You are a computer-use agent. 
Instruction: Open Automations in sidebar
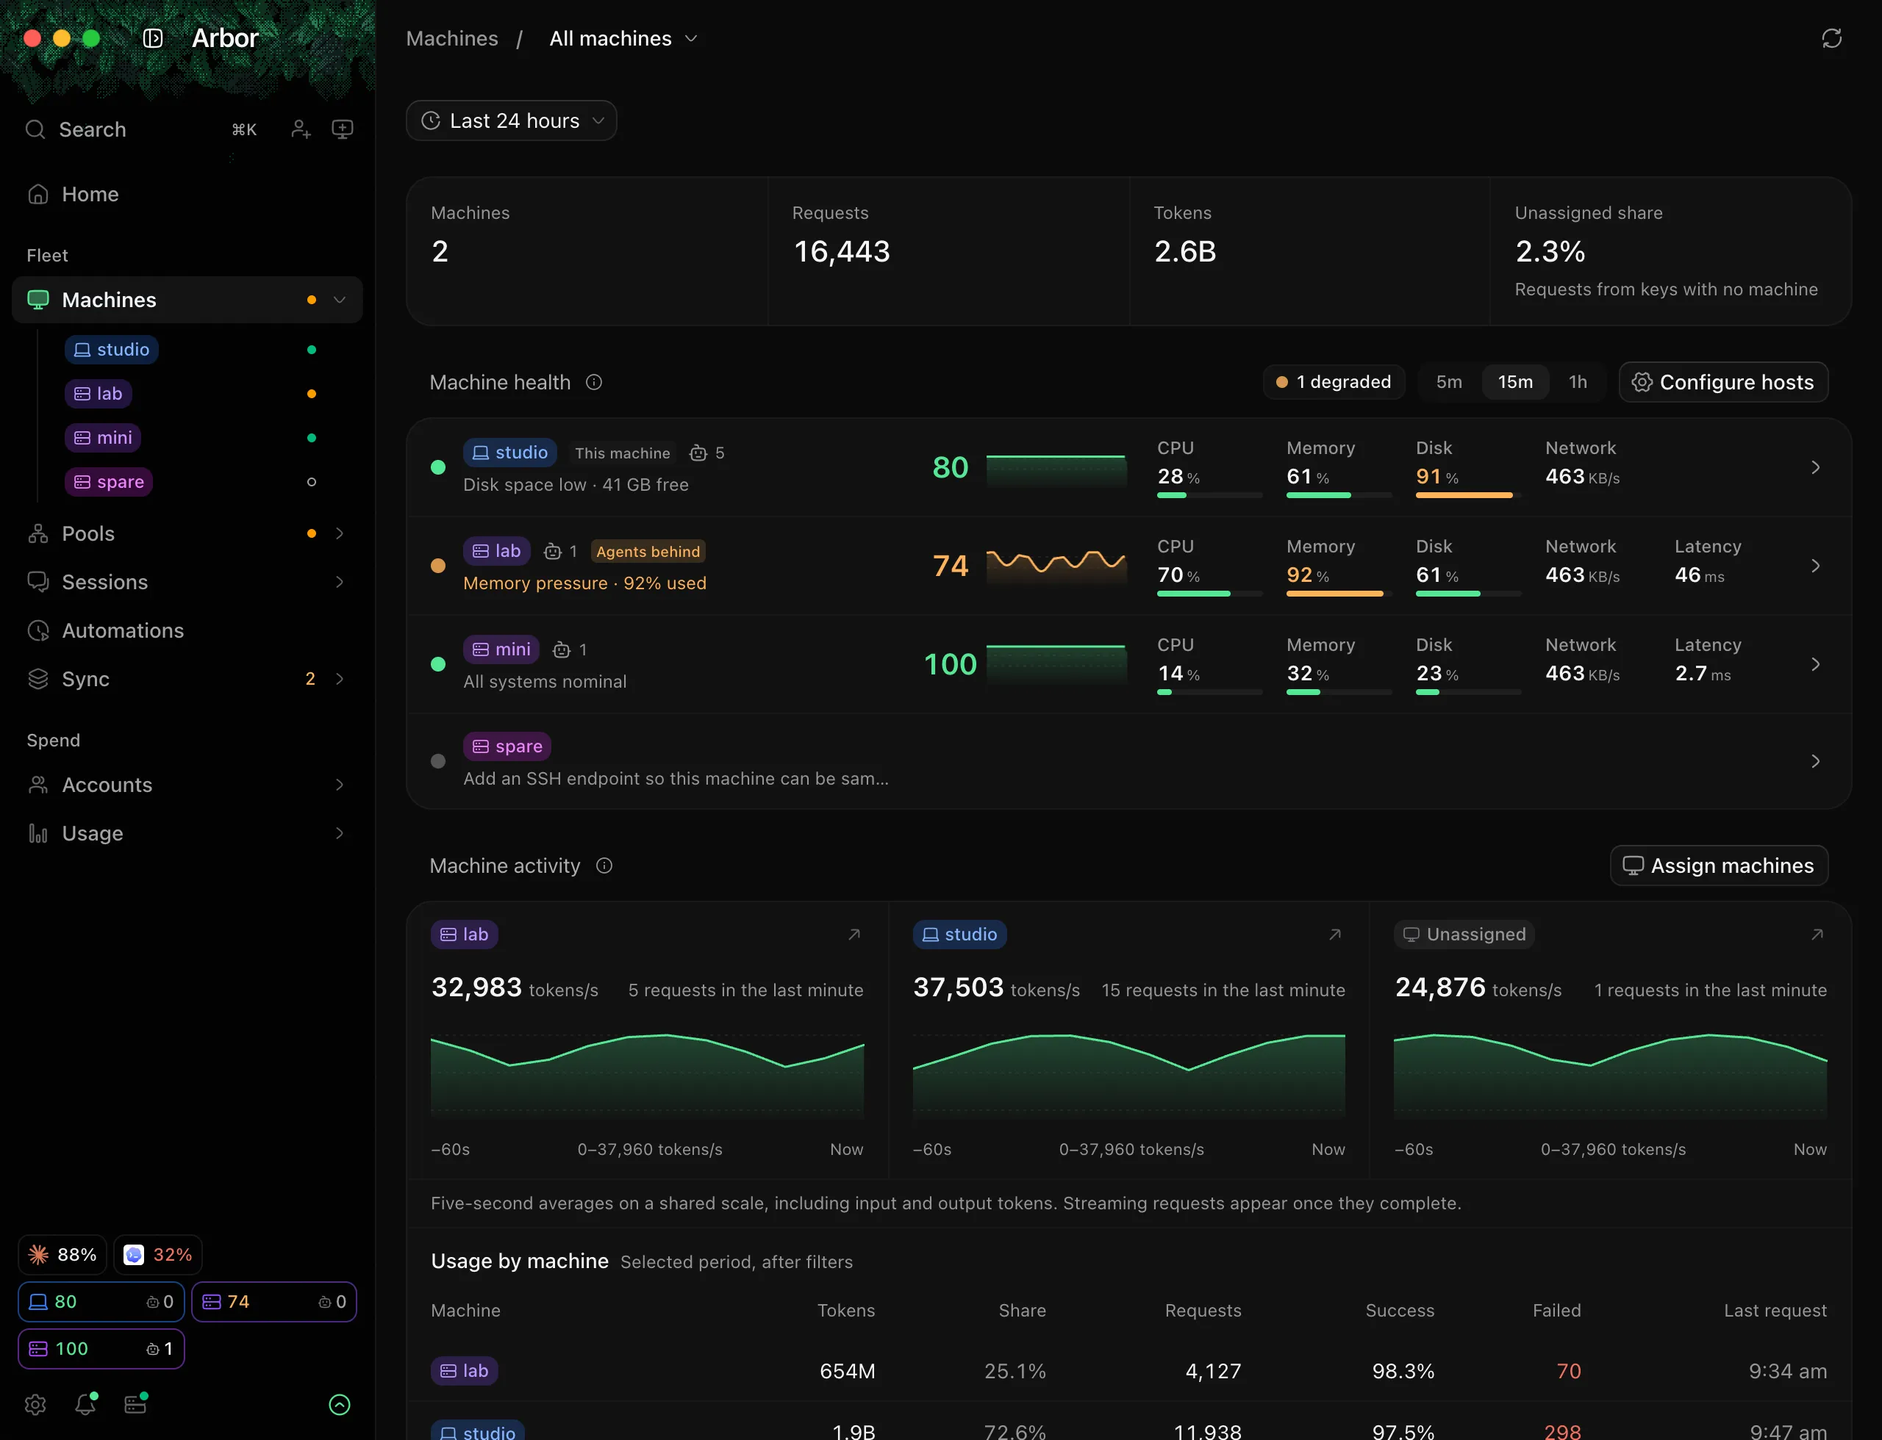(187, 631)
